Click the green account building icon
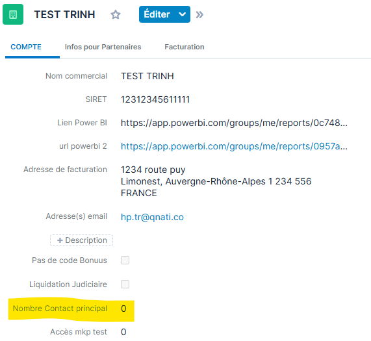Viewport: 371px width, 341px height. tap(13, 14)
